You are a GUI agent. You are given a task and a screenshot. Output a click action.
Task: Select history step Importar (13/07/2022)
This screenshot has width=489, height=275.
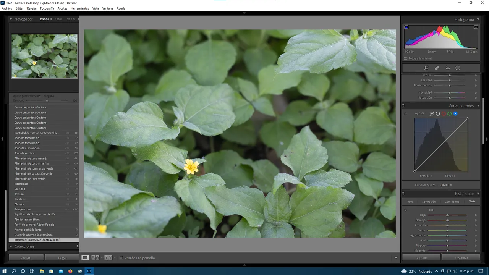[x=44, y=240]
